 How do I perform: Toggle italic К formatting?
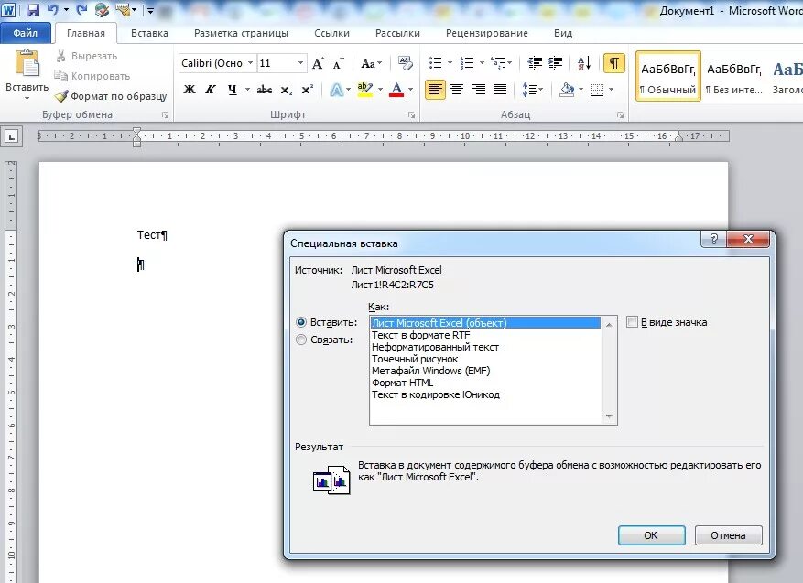(x=211, y=90)
